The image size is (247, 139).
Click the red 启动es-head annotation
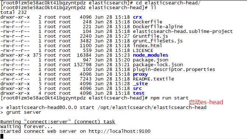tap(206, 102)
